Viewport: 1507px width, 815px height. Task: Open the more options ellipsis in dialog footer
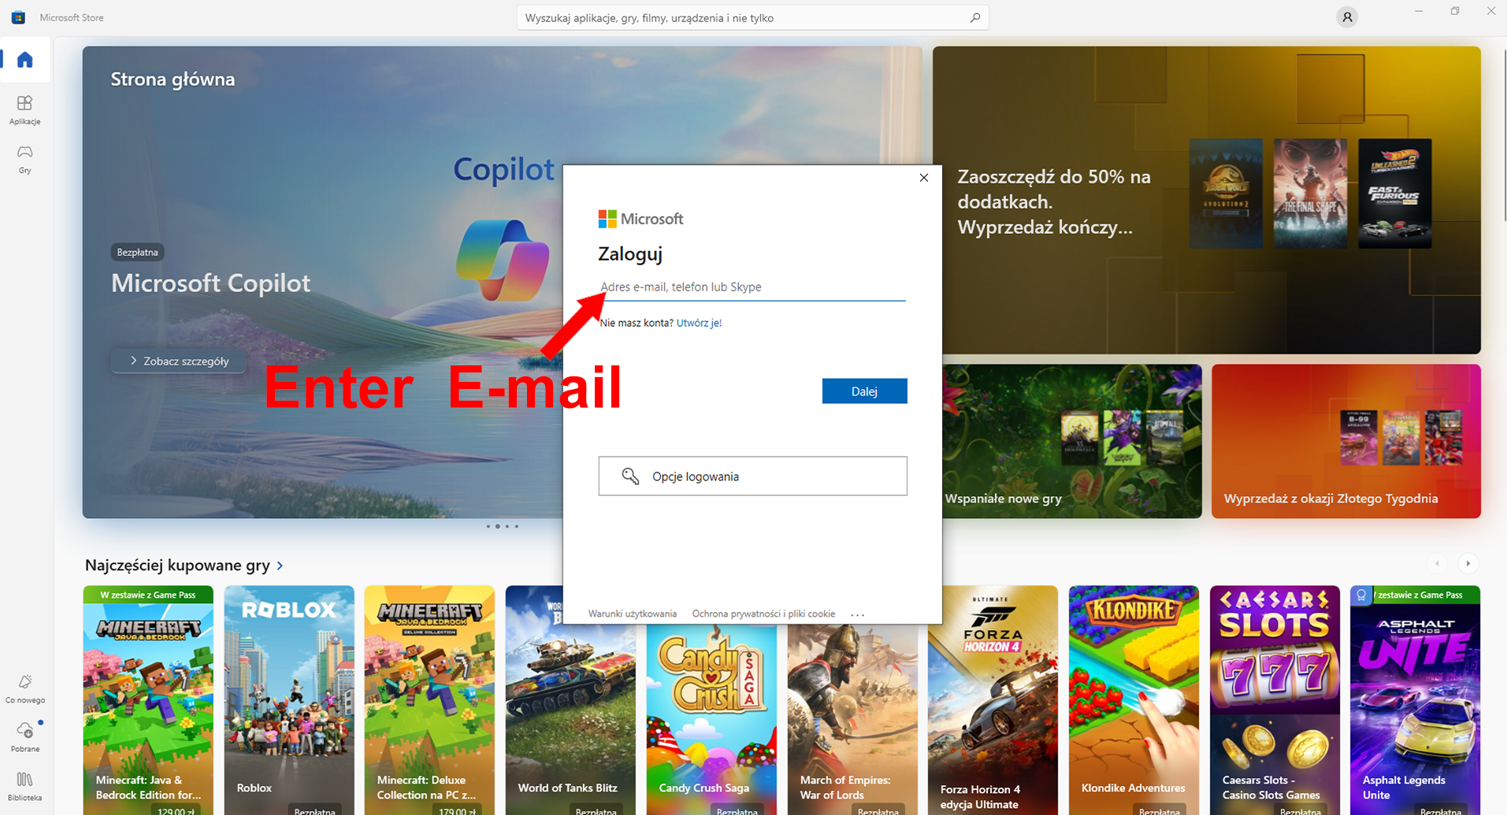(x=858, y=614)
